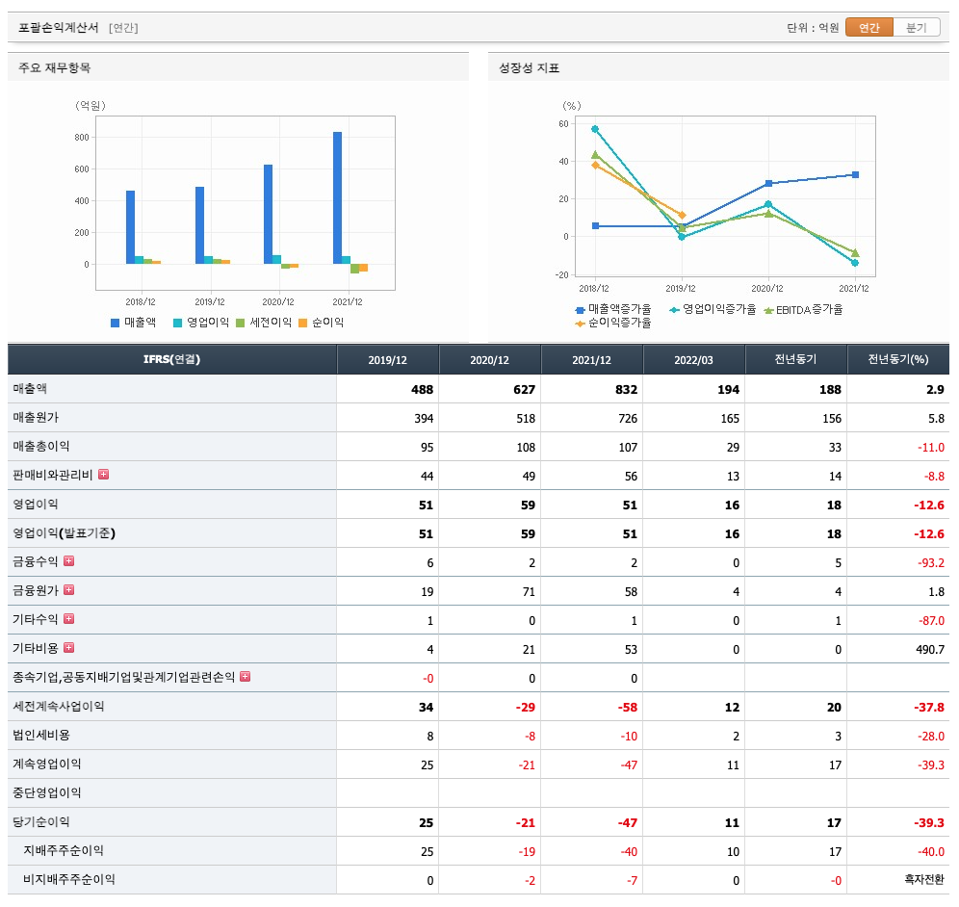This screenshot has height=907, width=959.
Task: Select the 2021/12 column header
Action: 592,359
